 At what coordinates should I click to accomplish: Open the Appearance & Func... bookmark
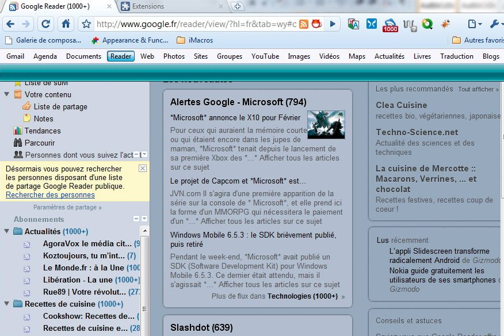pos(130,40)
